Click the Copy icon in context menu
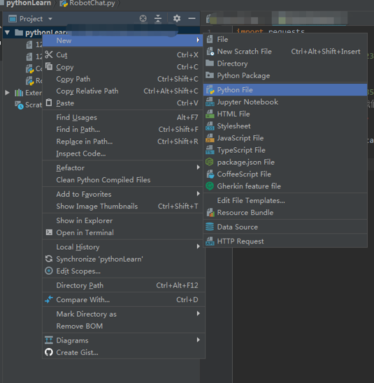Image resolution: width=374 pixels, height=383 pixels. (49, 66)
